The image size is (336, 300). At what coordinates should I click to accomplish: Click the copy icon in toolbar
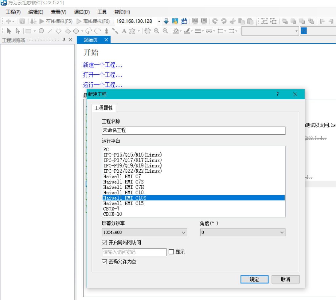tap(241, 21)
